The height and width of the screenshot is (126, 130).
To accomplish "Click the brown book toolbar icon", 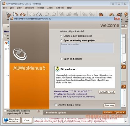I will [x=101, y=14].
